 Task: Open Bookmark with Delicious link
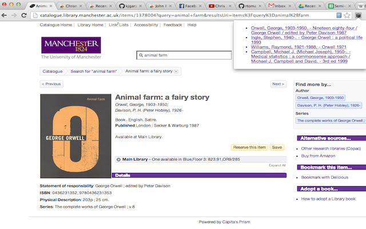[324, 177]
